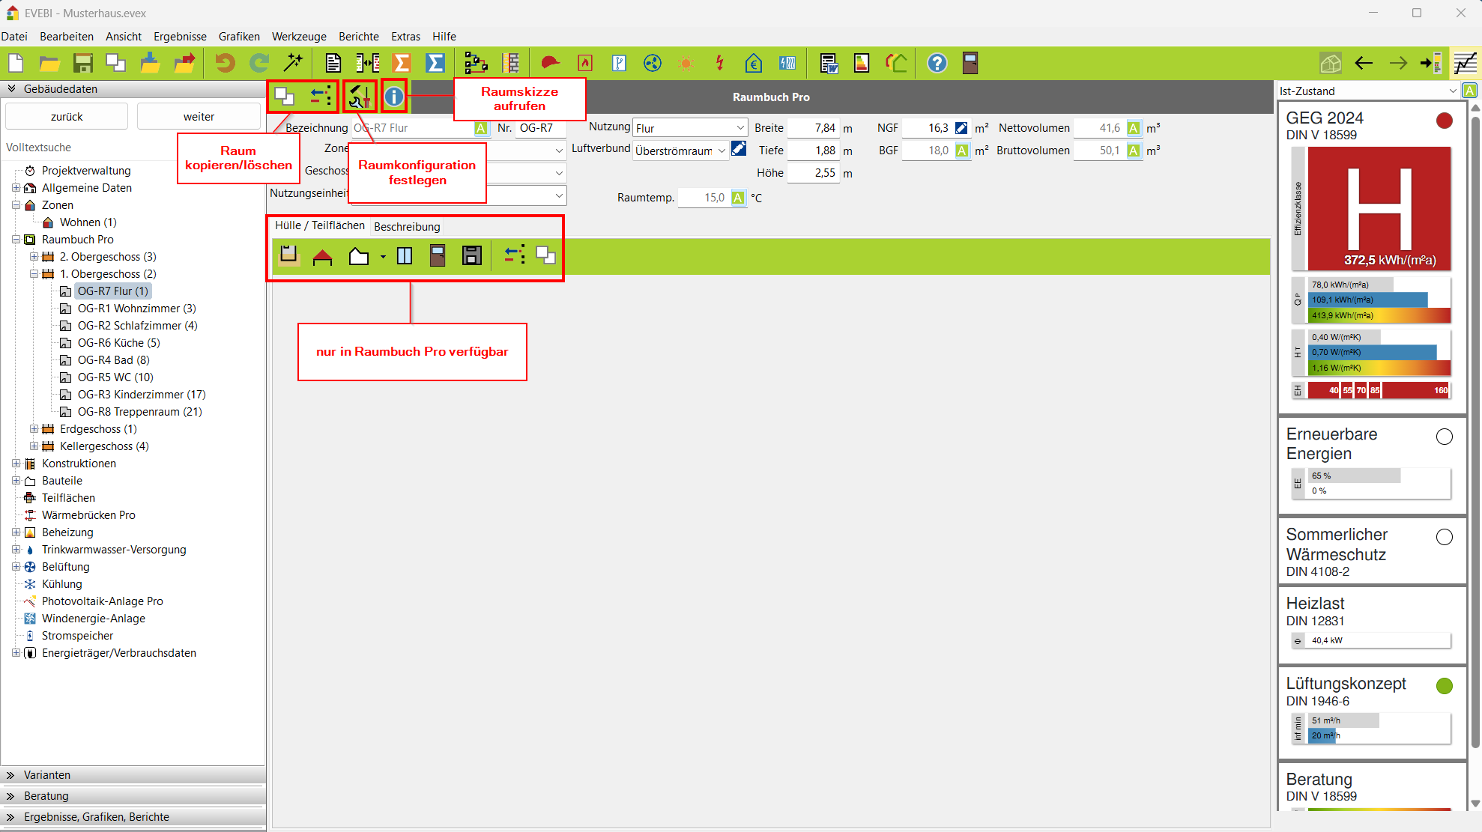Click the magic wand assistant icon
Viewport: 1482px width, 832px height.
(x=293, y=63)
